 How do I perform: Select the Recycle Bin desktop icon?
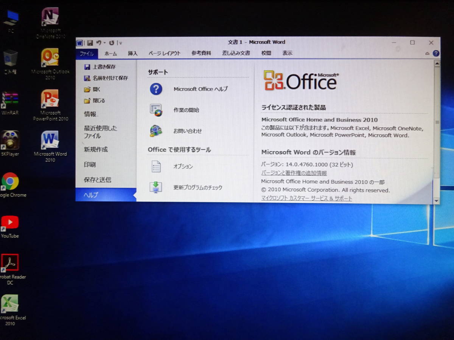coord(11,62)
